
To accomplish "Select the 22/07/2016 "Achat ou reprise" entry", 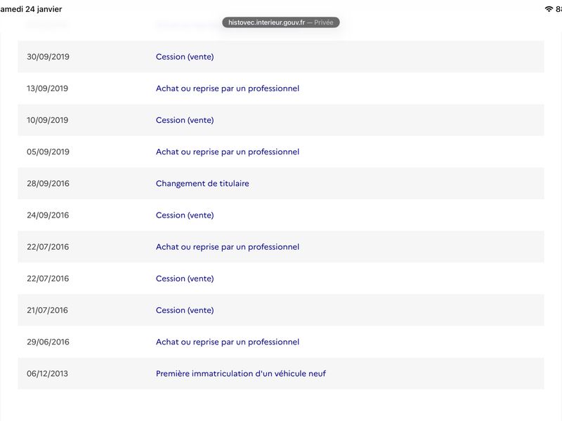I will click(x=228, y=247).
